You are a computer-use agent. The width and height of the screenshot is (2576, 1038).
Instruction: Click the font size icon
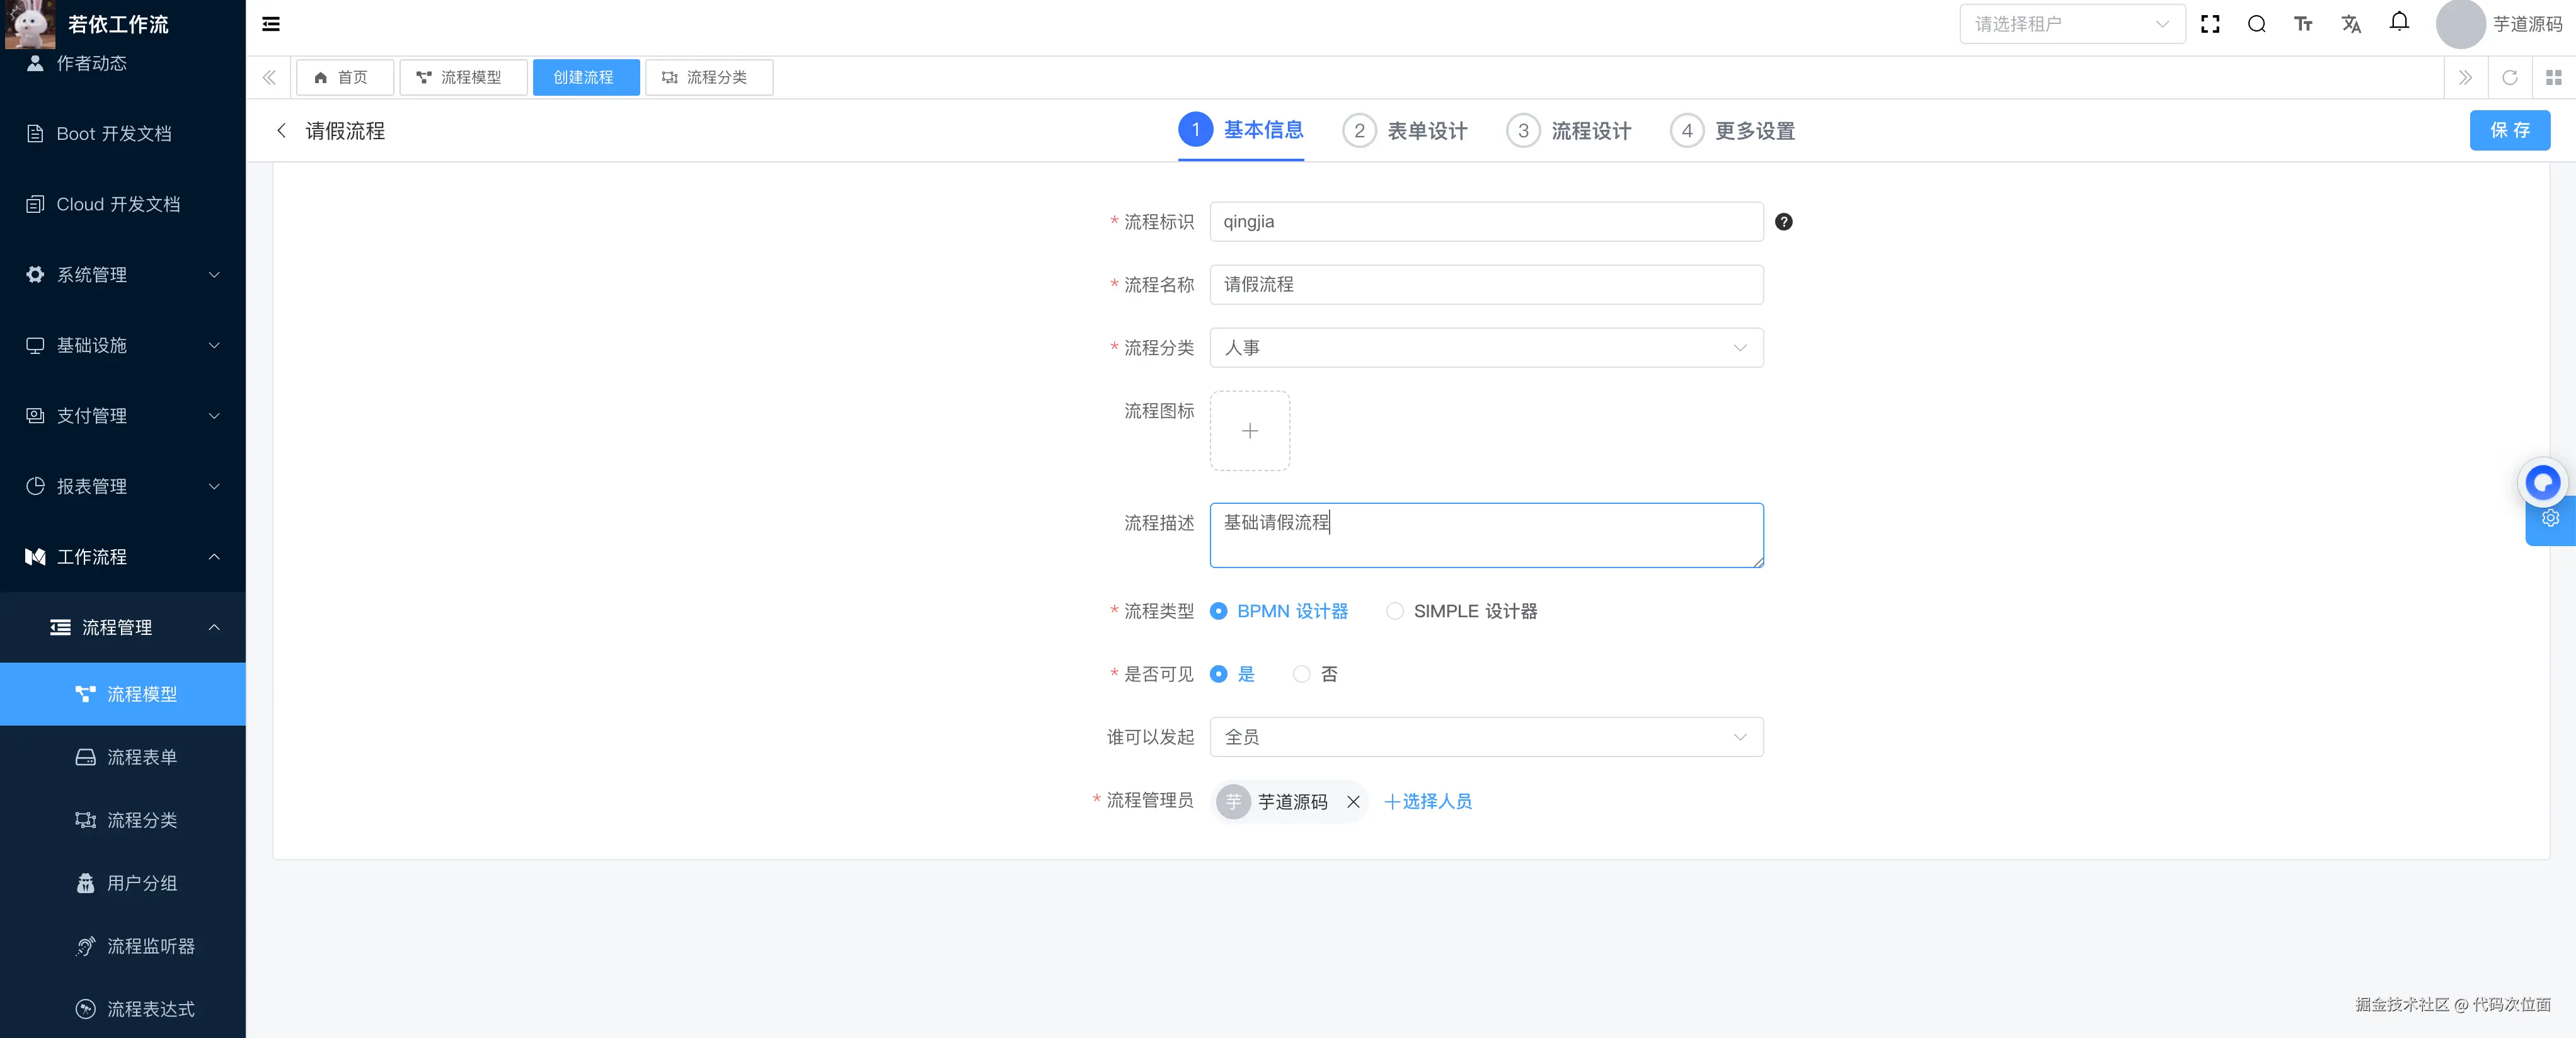[2303, 24]
